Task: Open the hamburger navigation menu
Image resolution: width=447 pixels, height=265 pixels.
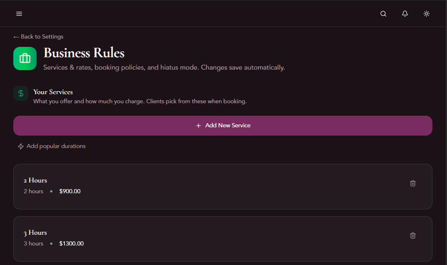Action: 19,13
